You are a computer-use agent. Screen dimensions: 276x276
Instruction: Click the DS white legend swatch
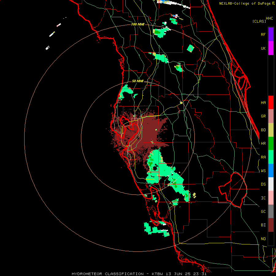point(271,184)
